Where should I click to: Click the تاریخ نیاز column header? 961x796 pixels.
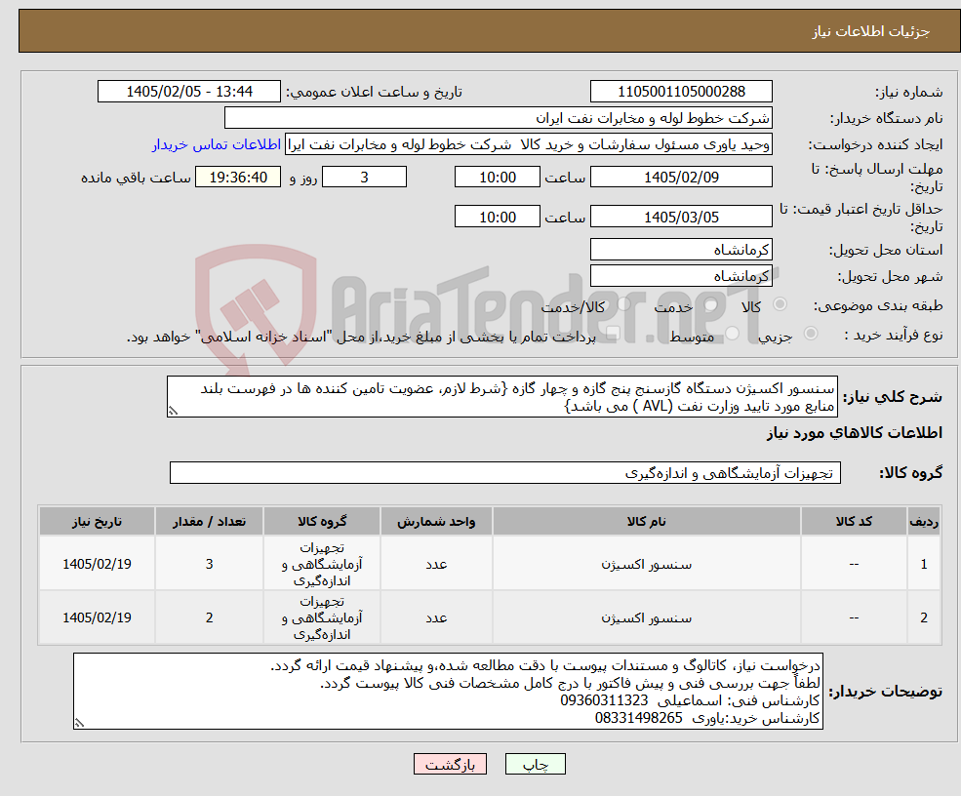97,521
